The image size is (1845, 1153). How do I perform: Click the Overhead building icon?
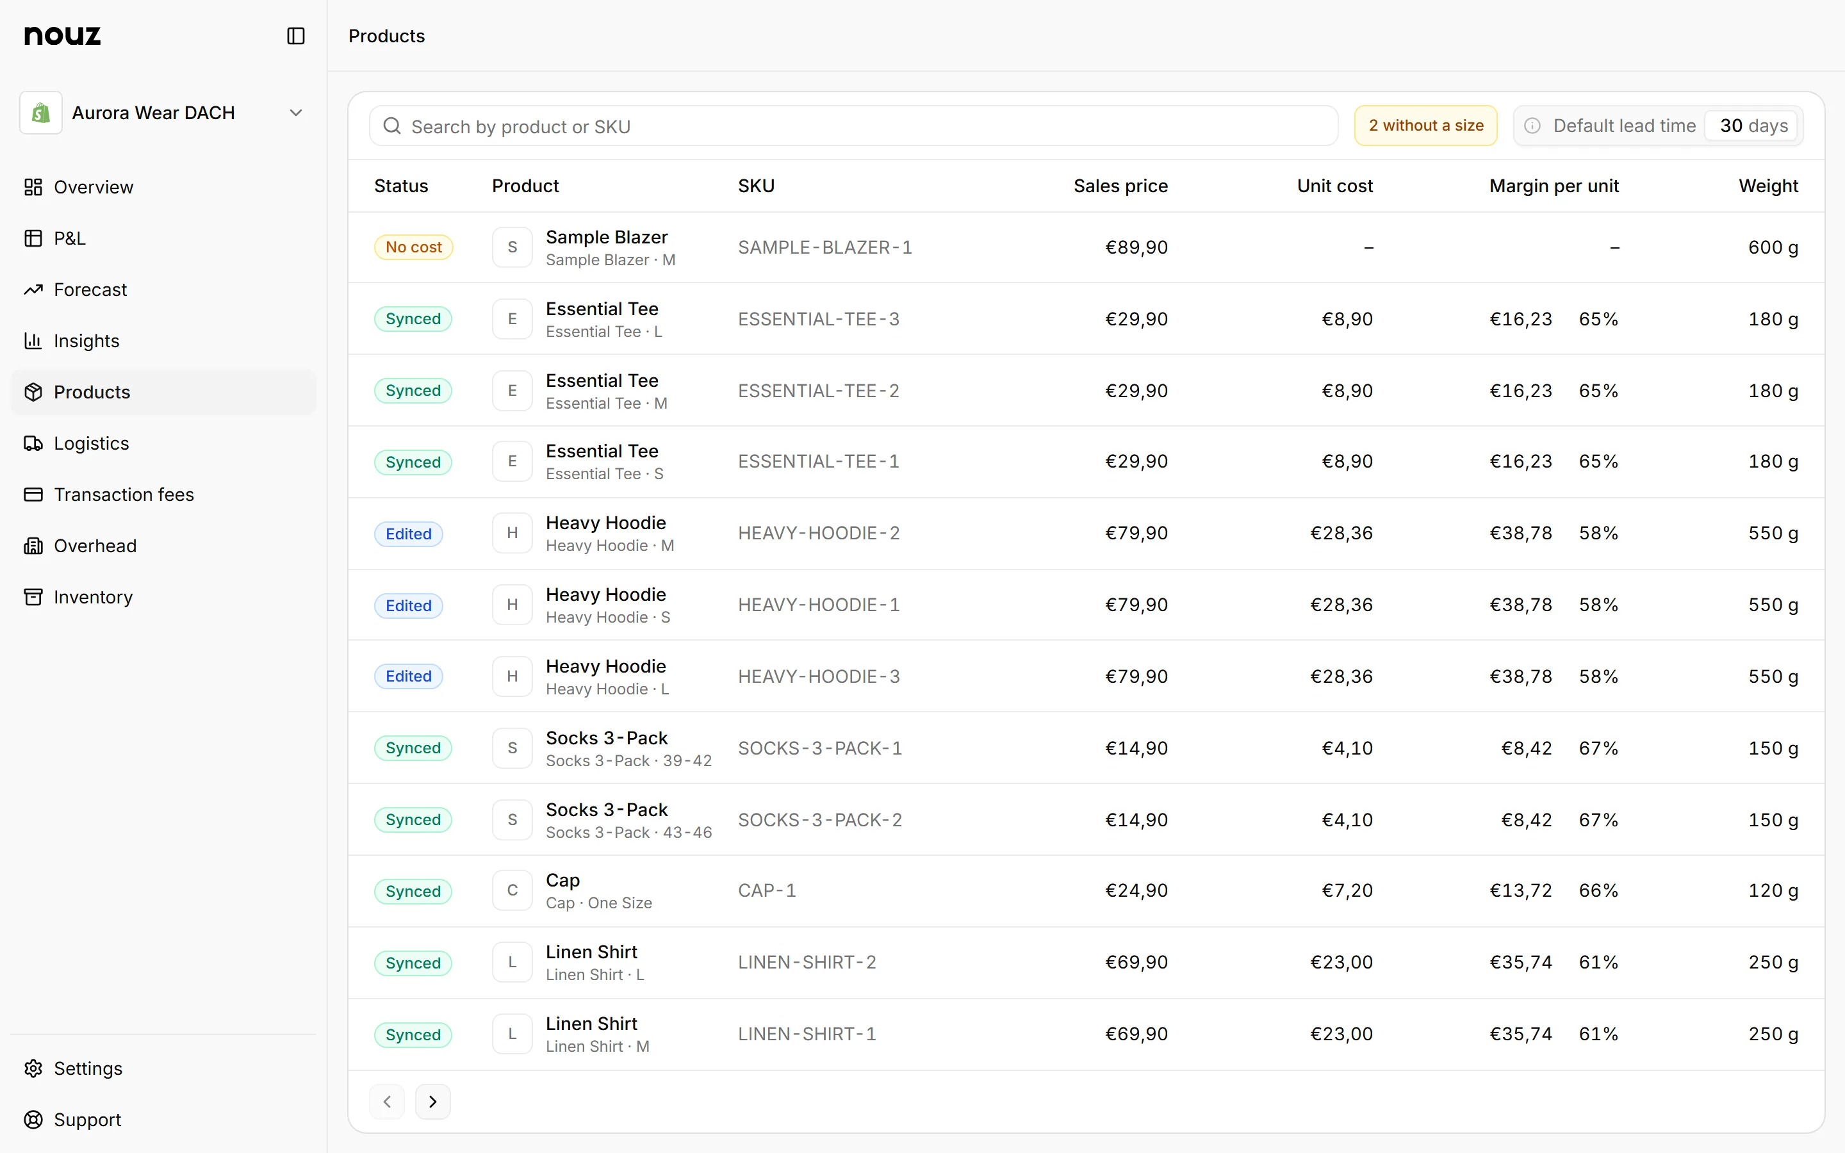[x=33, y=546]
